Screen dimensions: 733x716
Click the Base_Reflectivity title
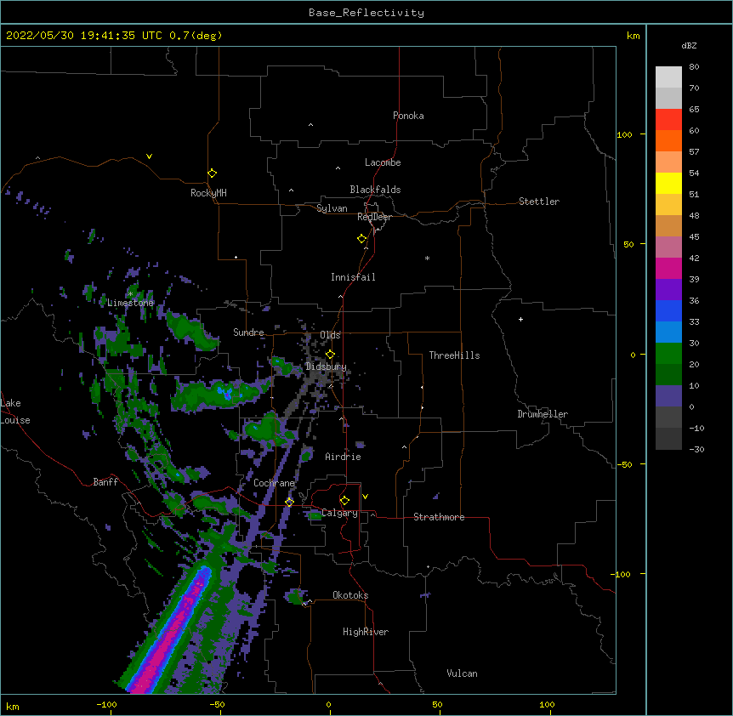point(366,13)
